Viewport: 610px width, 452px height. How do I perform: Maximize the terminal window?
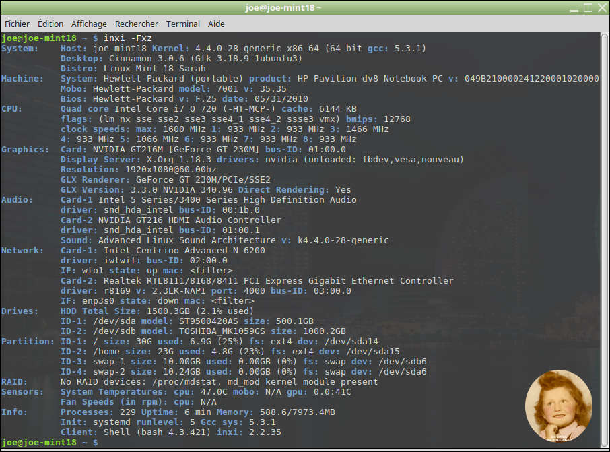tap(588, 8)
